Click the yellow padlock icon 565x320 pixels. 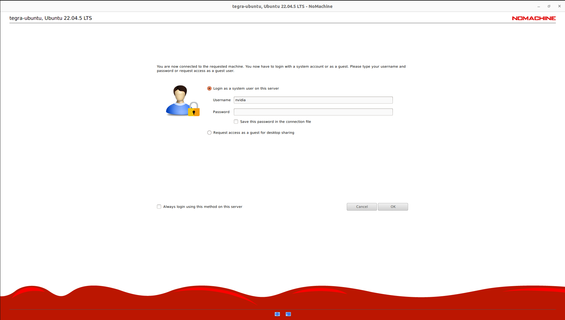(194, 110)
